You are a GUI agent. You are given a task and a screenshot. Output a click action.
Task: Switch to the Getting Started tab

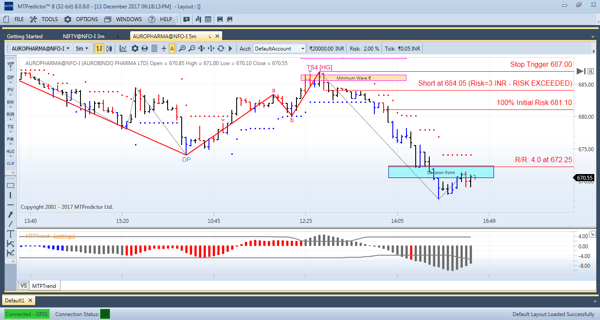click(x=25, y=36)
